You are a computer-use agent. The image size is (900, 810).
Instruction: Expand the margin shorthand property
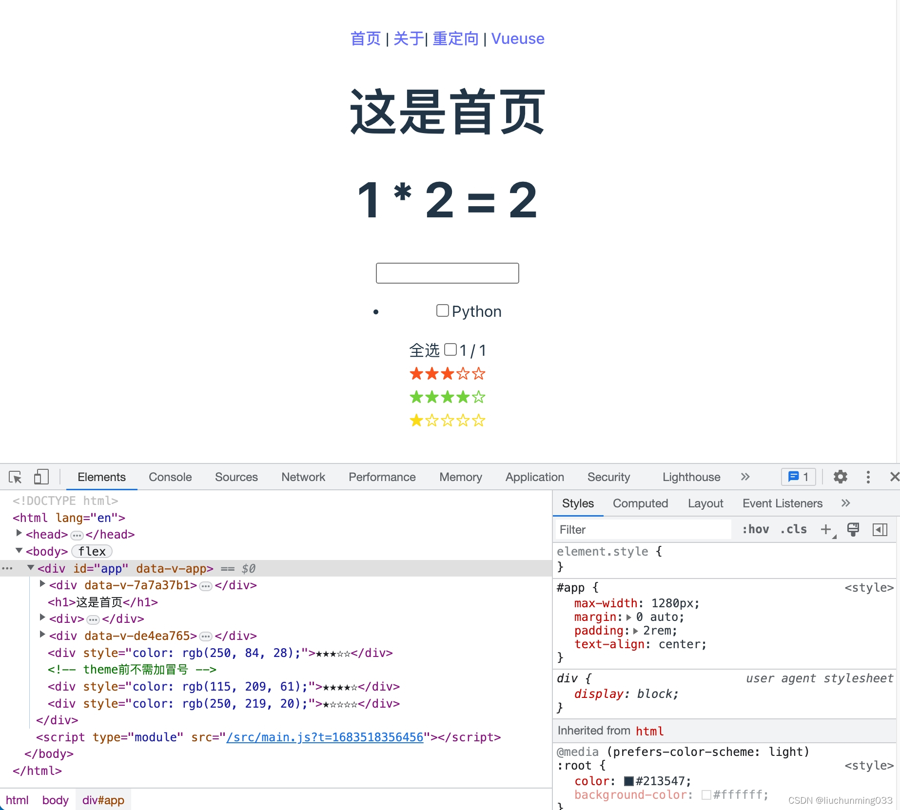tap(629, 617)
